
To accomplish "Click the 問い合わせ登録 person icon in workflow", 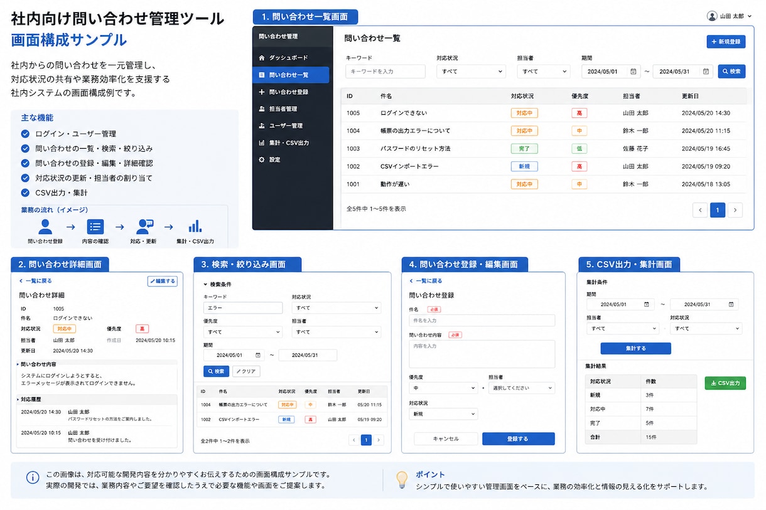I will pos(45,227).
